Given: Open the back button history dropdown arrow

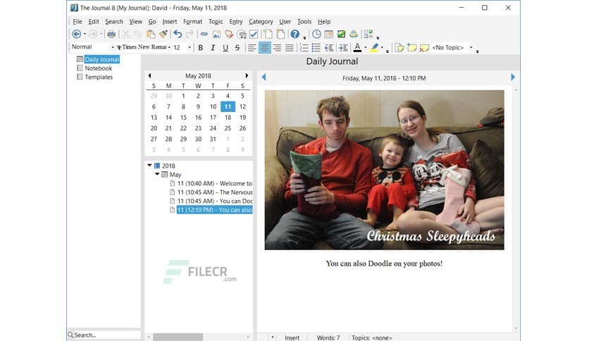Looking at the screenshot, I should click(x=85, y=35).
